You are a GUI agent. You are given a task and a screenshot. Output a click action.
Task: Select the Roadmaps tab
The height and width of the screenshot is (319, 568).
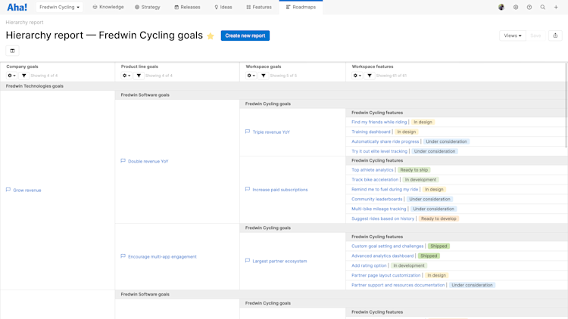(x=301, y=8)
